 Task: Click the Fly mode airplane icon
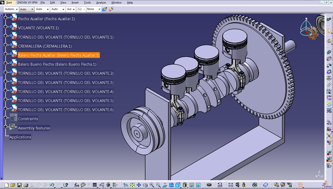126,185
